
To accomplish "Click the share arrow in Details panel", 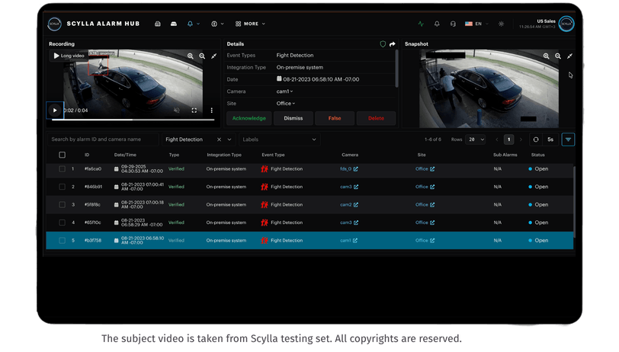I will coord(392,44).
